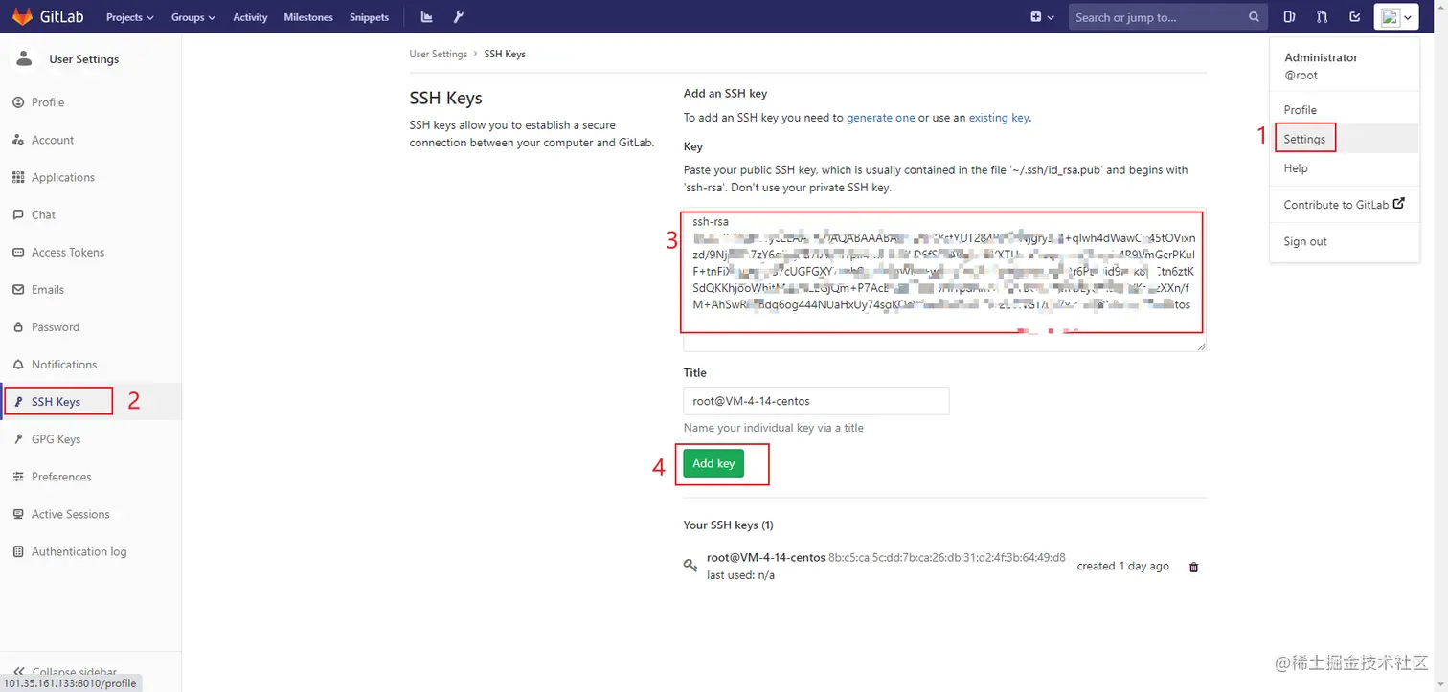1448x692 pixels.
Task: Collapse the sidebar
Action: pyautogui.click(x=65, y=671)
